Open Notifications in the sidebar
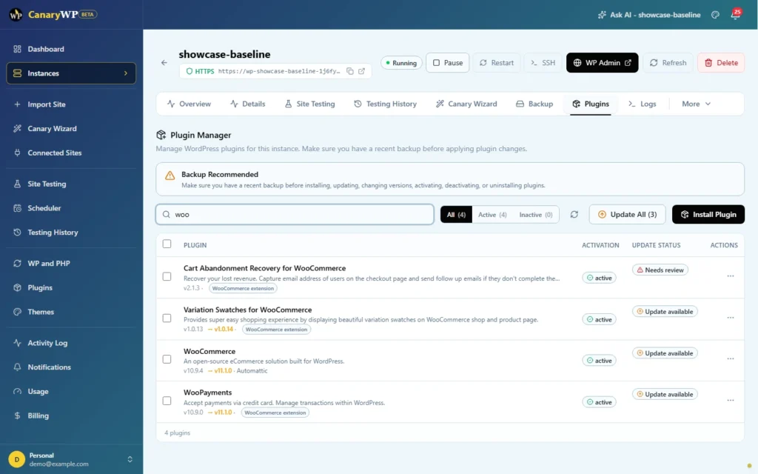This screenshot has height=474, width=758. [71, 367]
